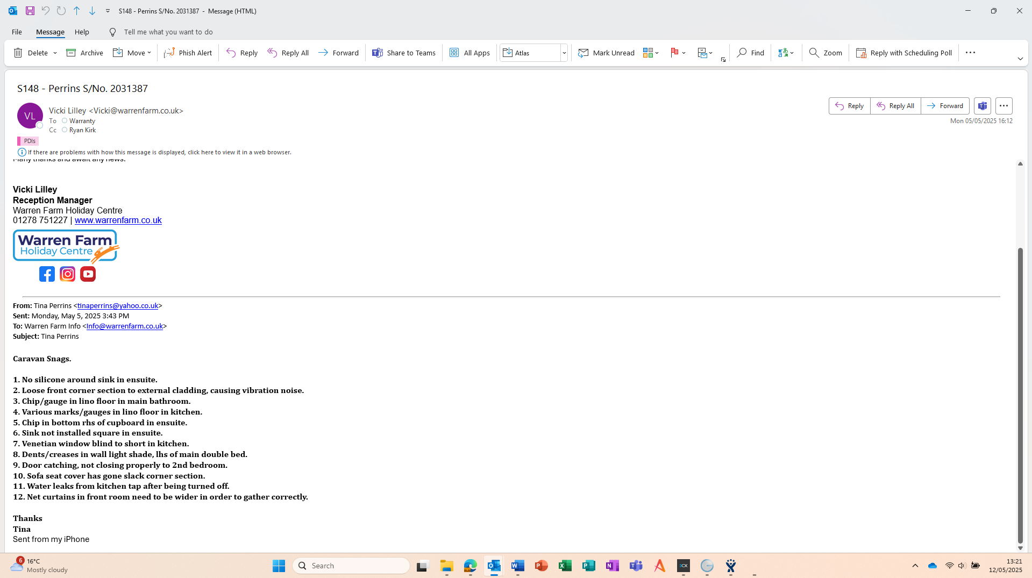Select the Atlas quick step
The image size is (1032, 578).
tap(530, 53)
